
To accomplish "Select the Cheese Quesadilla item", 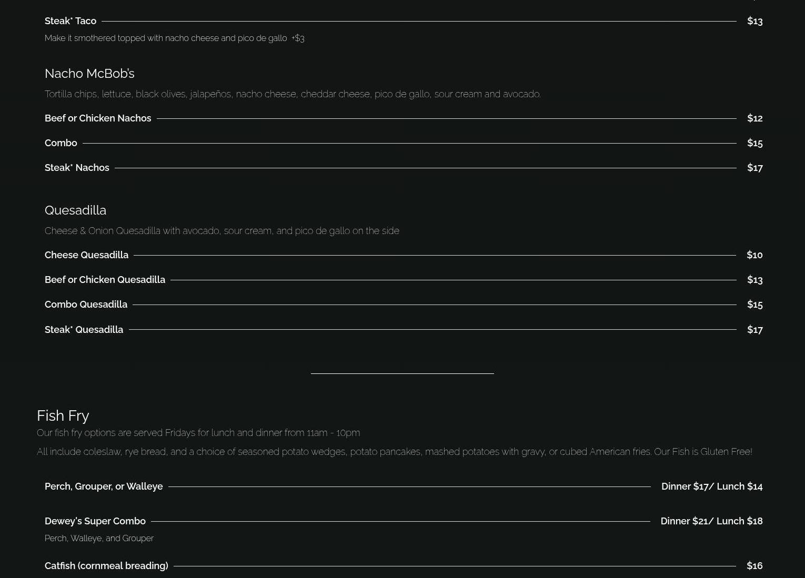I will tap(86, 255).
